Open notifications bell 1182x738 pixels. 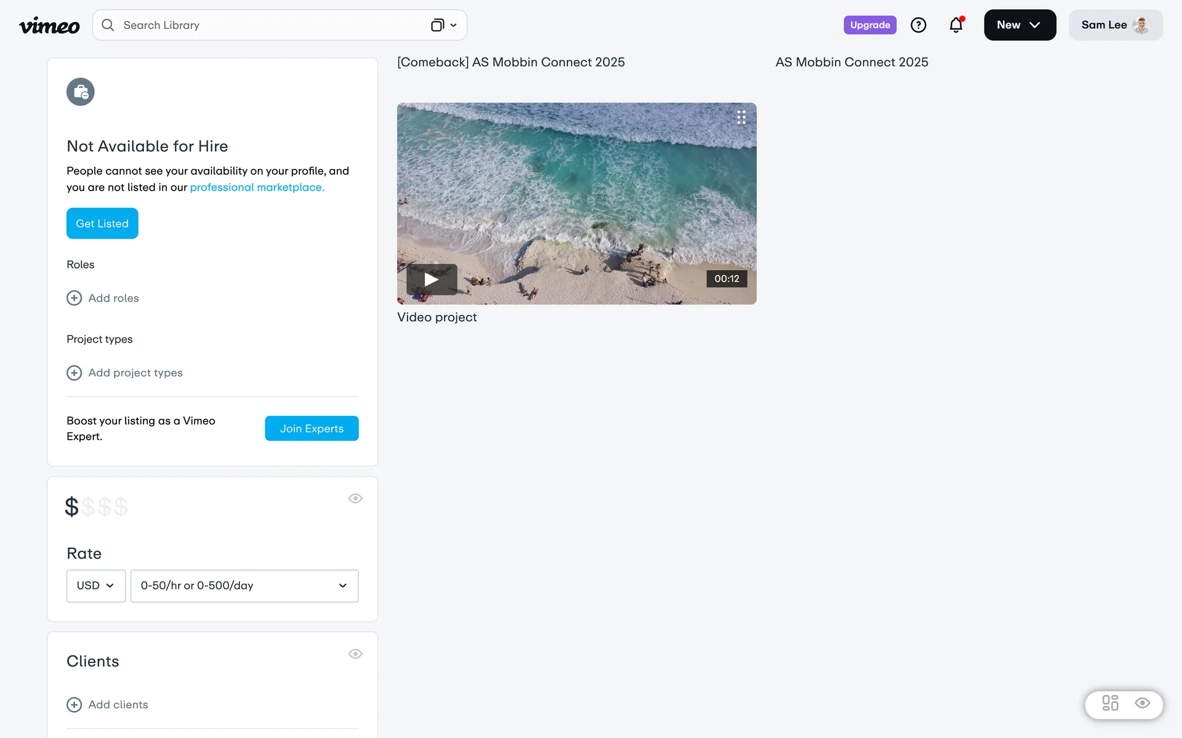(x=955, y=25)
